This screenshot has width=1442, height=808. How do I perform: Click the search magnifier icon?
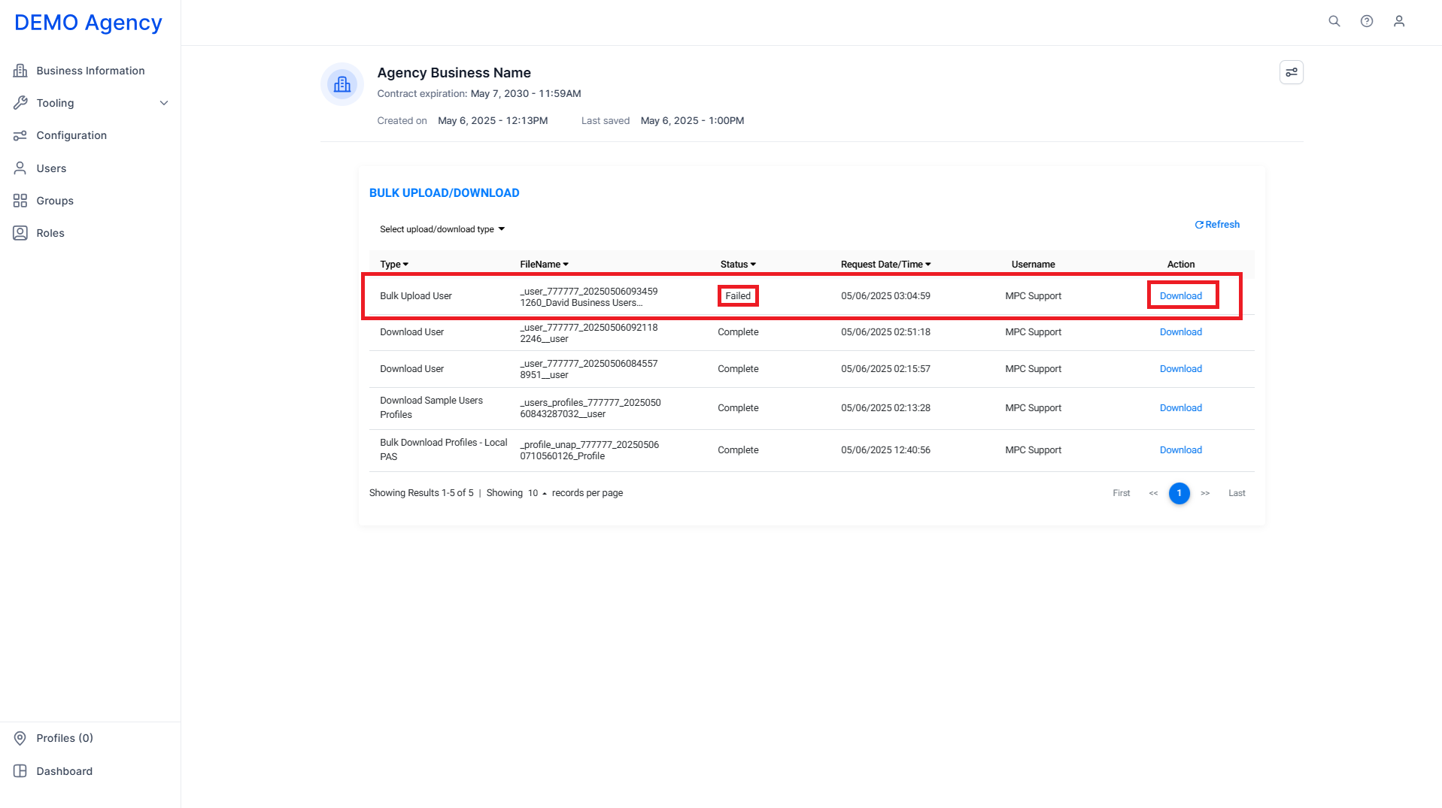(x=1334, y=21)
